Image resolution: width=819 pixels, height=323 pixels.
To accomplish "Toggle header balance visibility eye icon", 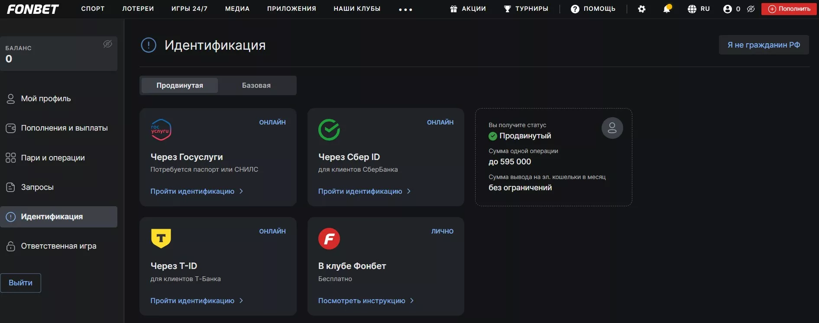I will [x=751, y=9].
